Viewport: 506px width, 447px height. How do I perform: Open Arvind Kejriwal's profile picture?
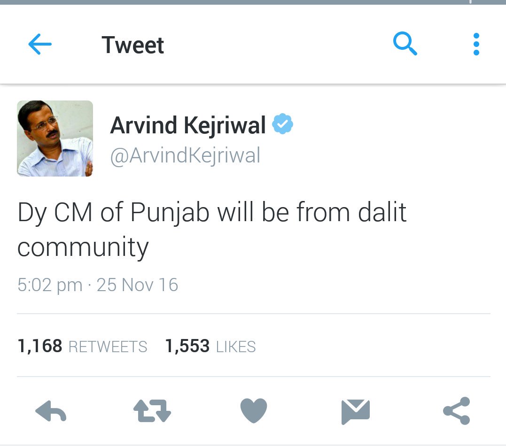(55, 139)
